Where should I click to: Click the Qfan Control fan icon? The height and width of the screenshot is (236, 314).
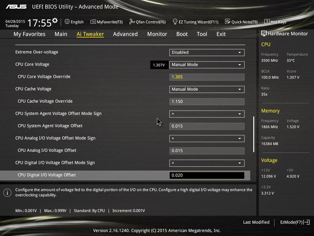click(132, 22)
